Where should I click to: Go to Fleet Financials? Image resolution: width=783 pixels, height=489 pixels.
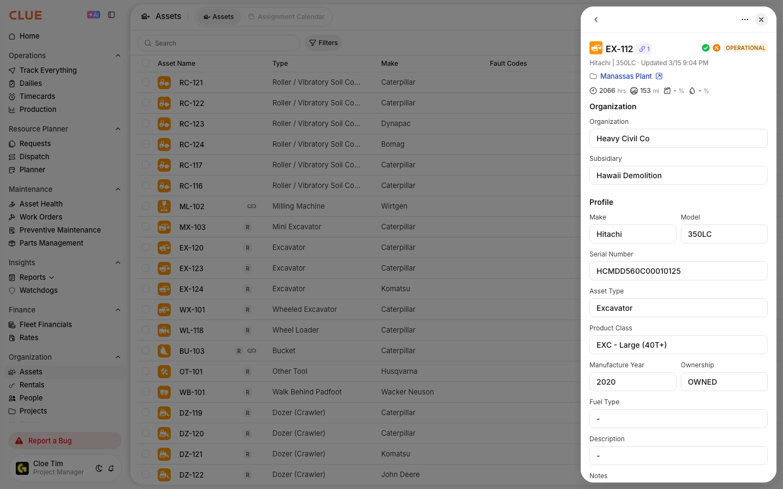tap(46, 324)
